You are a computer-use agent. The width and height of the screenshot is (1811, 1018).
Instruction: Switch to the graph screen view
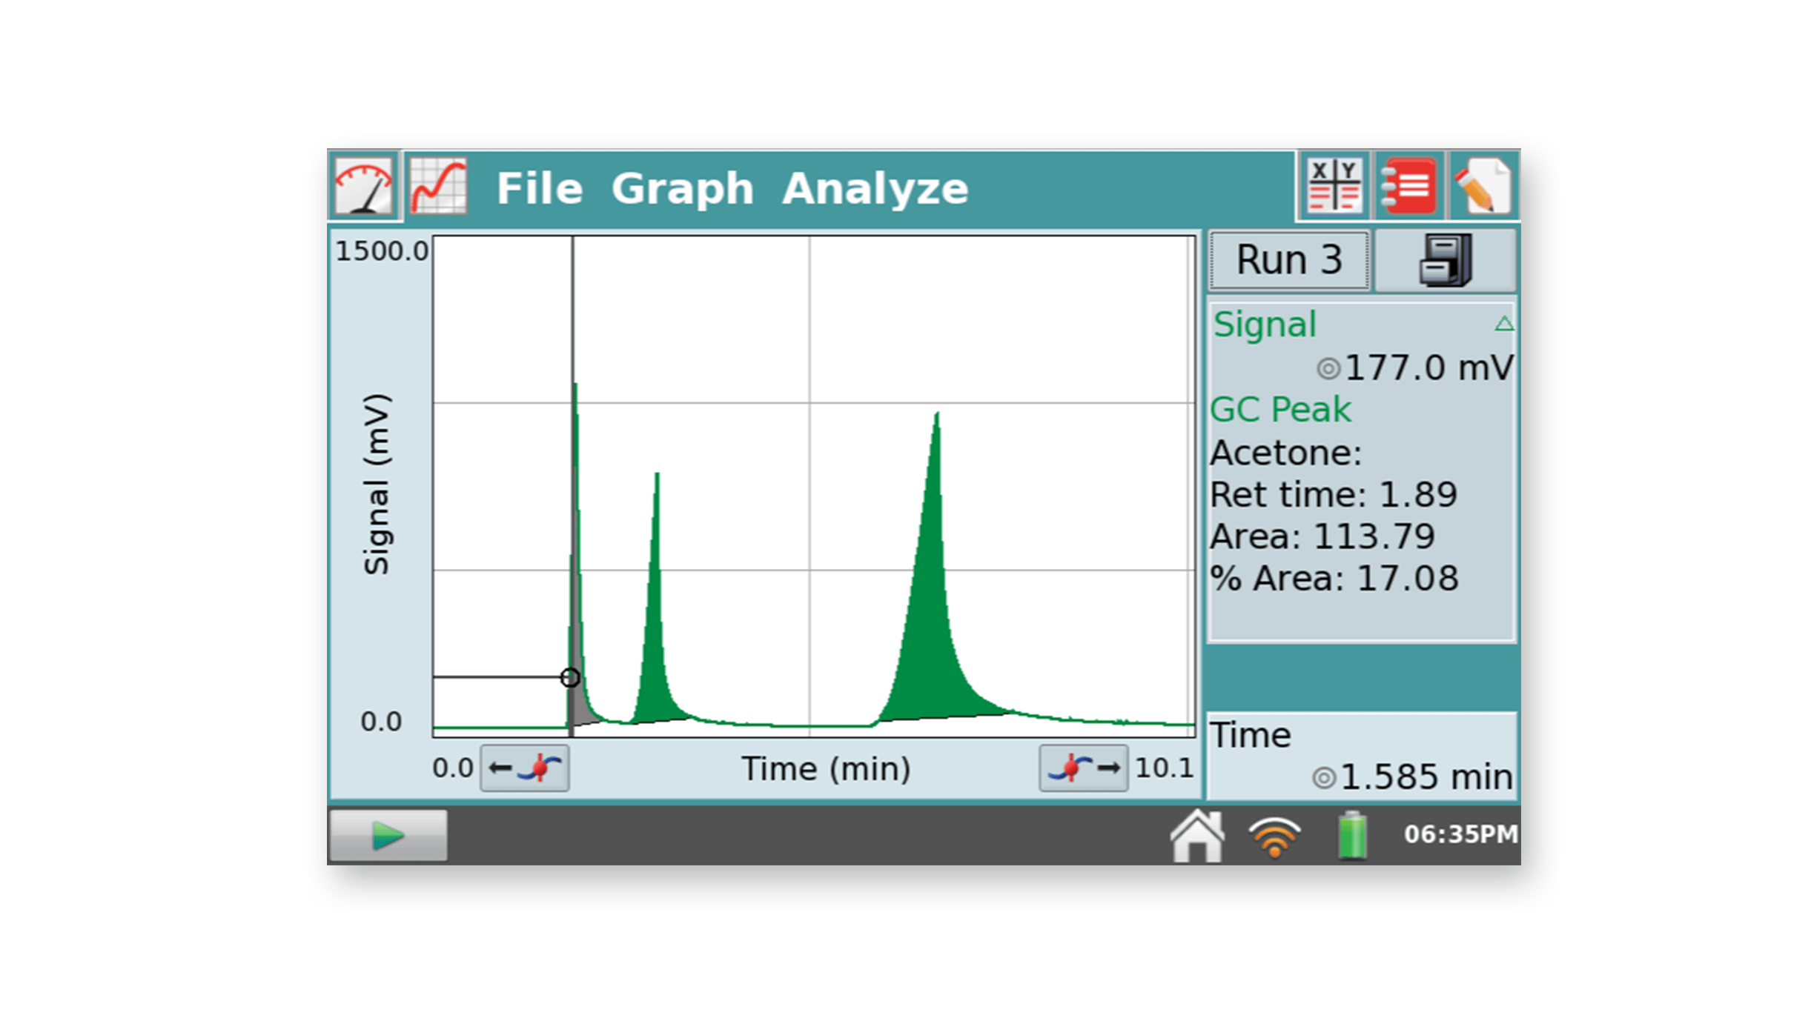pyautogui.click(x=437, y=187)
